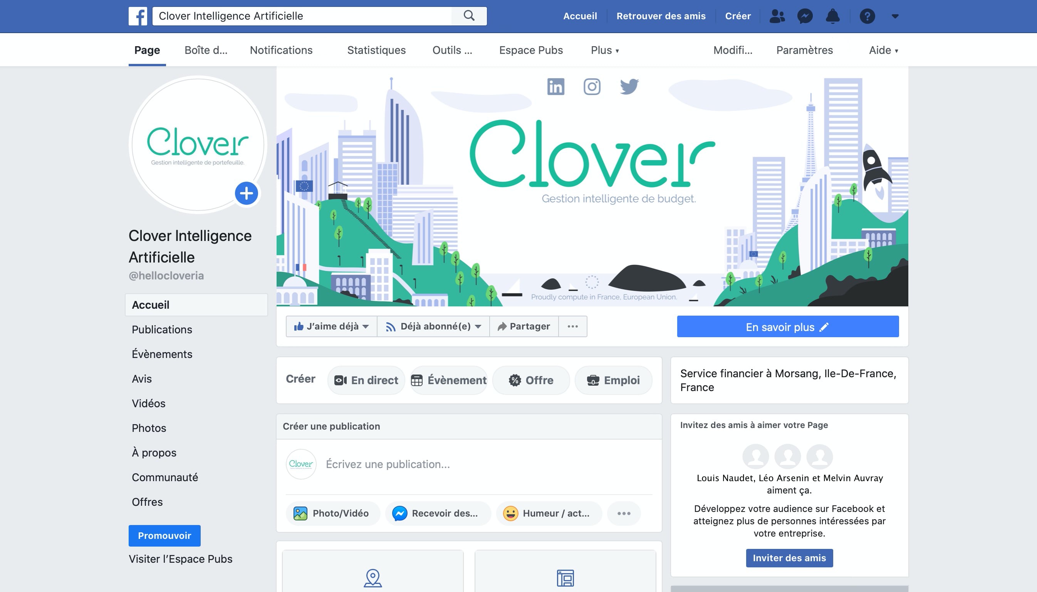Open the help question mark menu
Screen dimensions: 1037x592
point(868,16)
